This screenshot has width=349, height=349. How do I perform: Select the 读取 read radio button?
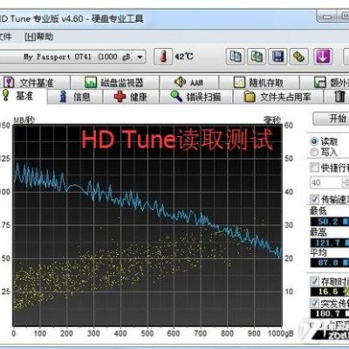[x=314, y=141]
